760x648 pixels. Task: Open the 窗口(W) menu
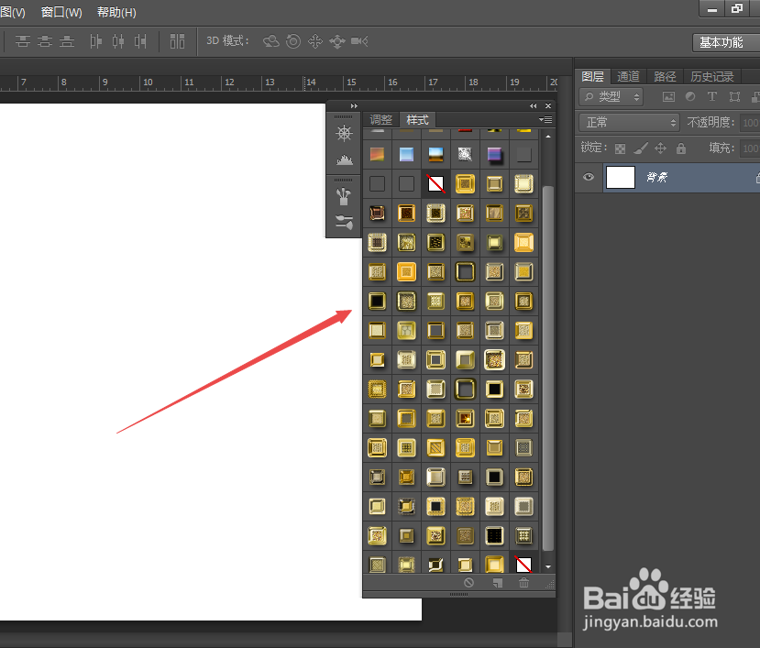tap(61, 12)
